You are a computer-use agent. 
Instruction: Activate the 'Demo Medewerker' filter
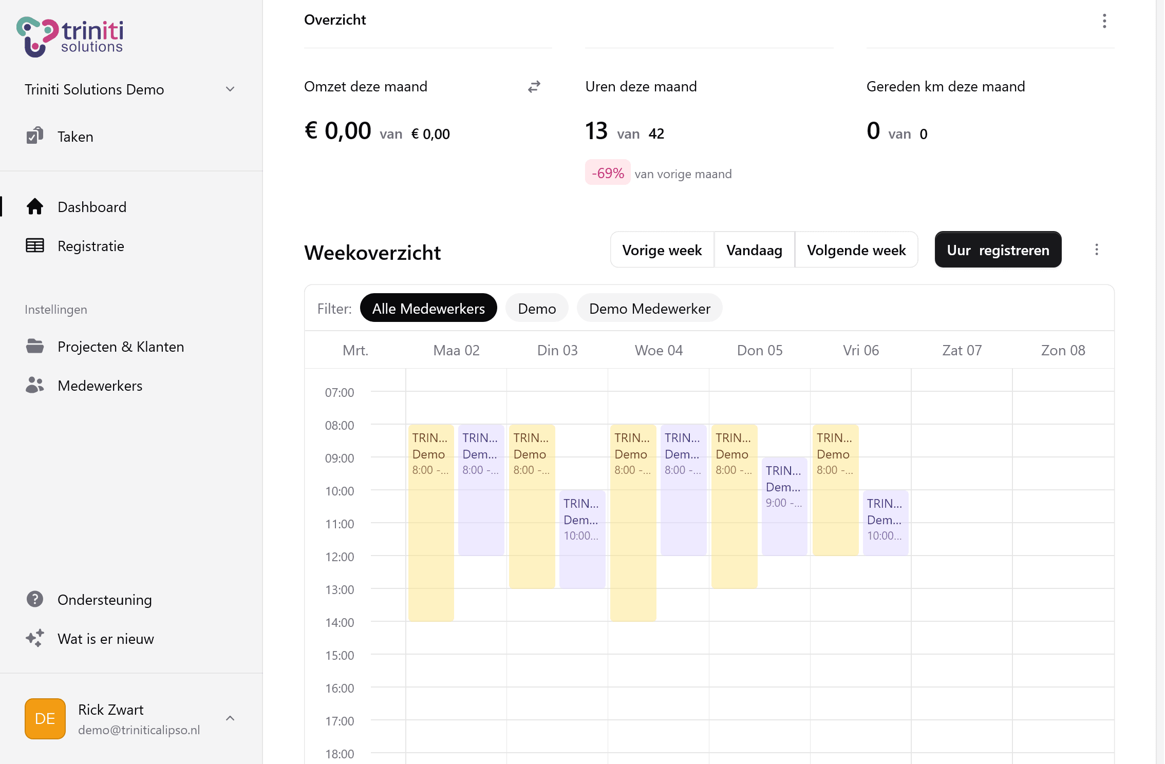pyautogui.click(x=649, y=308)
